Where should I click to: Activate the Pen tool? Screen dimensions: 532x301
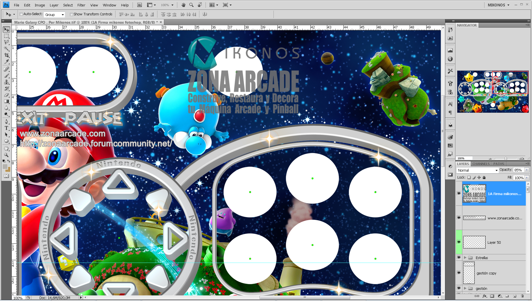(6, 122)
